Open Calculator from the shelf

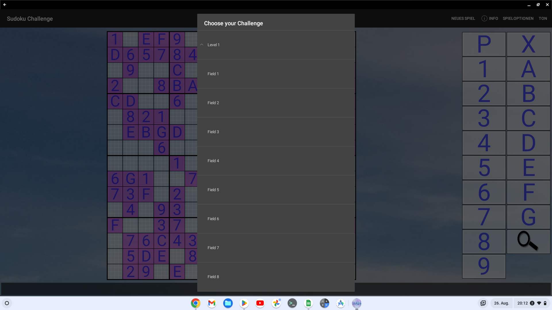[x=324, y=303]
